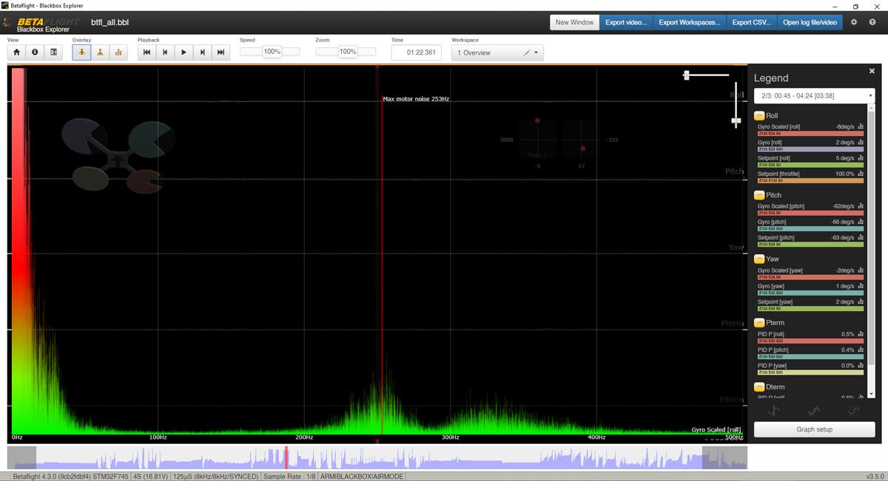Click yellow color bar under PID P [yaw]
Image resolution: width=888 pixels, height=481 pixels.
(810, 372)
